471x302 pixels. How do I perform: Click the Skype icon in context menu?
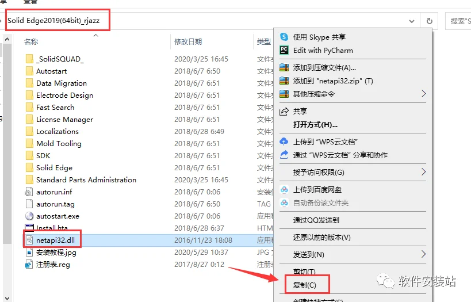pyautogui.click(x=284, y=37)
